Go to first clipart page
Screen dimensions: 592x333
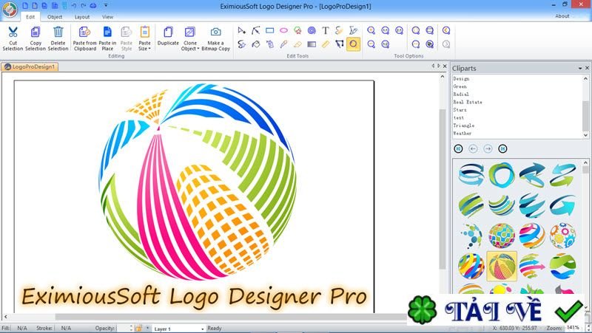click(x=458, y=148)
